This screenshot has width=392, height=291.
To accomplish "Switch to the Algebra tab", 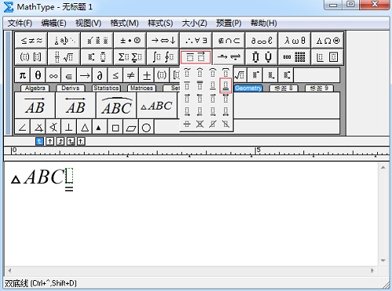I will tap(35, 88).
